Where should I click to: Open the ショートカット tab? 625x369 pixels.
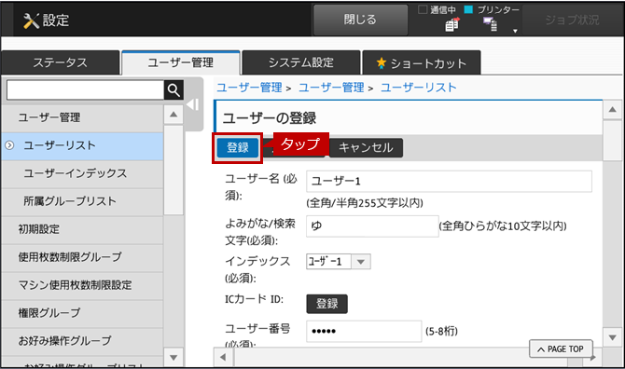(x=422, y=62)
